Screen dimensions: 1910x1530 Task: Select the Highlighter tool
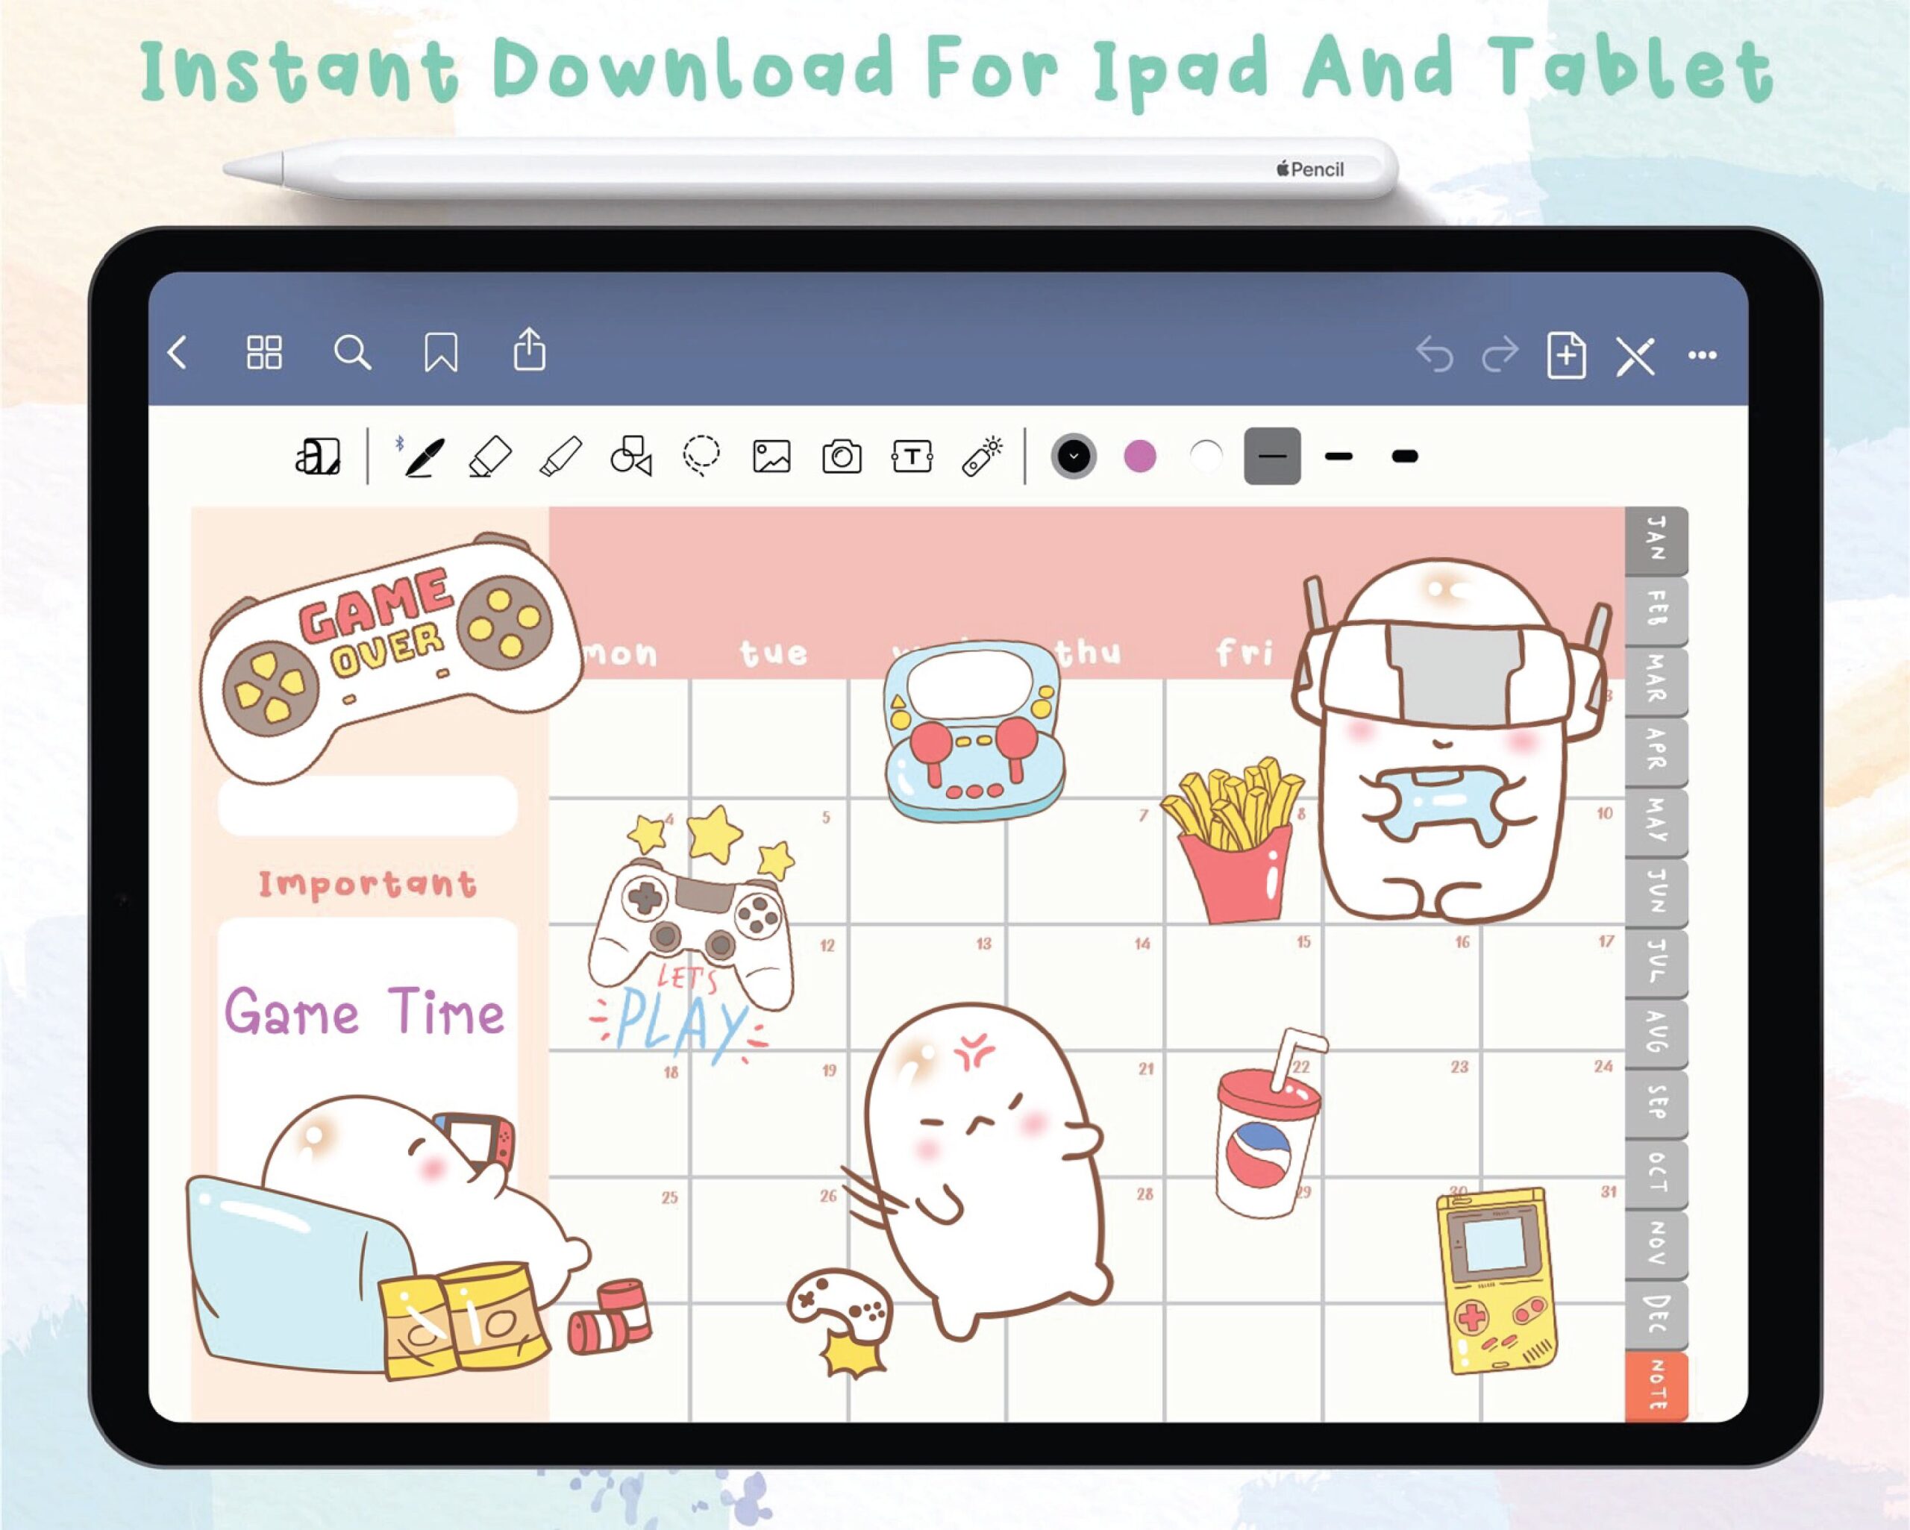click(560, 457)
